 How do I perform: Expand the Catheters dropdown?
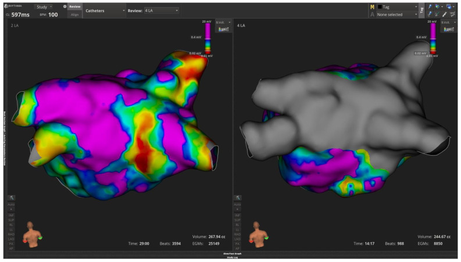click(105, 10)
